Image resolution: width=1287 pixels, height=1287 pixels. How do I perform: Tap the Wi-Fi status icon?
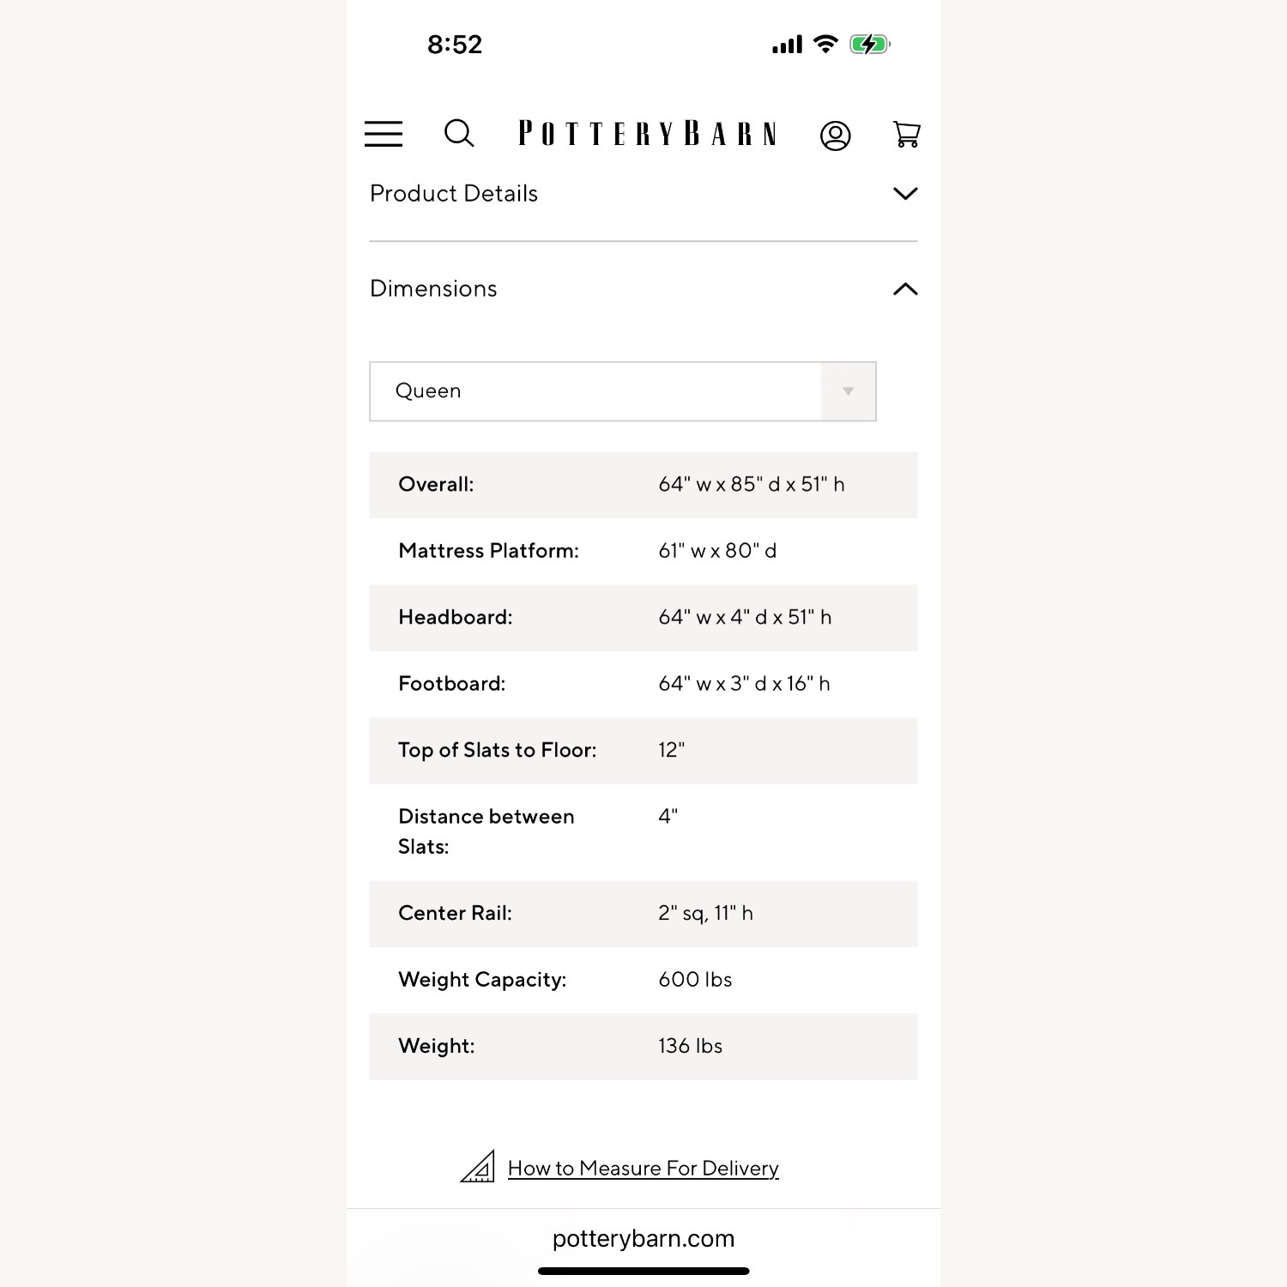pos(825,44)
